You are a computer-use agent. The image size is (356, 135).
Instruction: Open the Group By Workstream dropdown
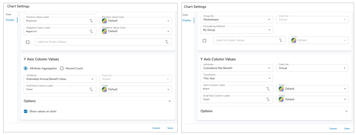pos(237,20)
